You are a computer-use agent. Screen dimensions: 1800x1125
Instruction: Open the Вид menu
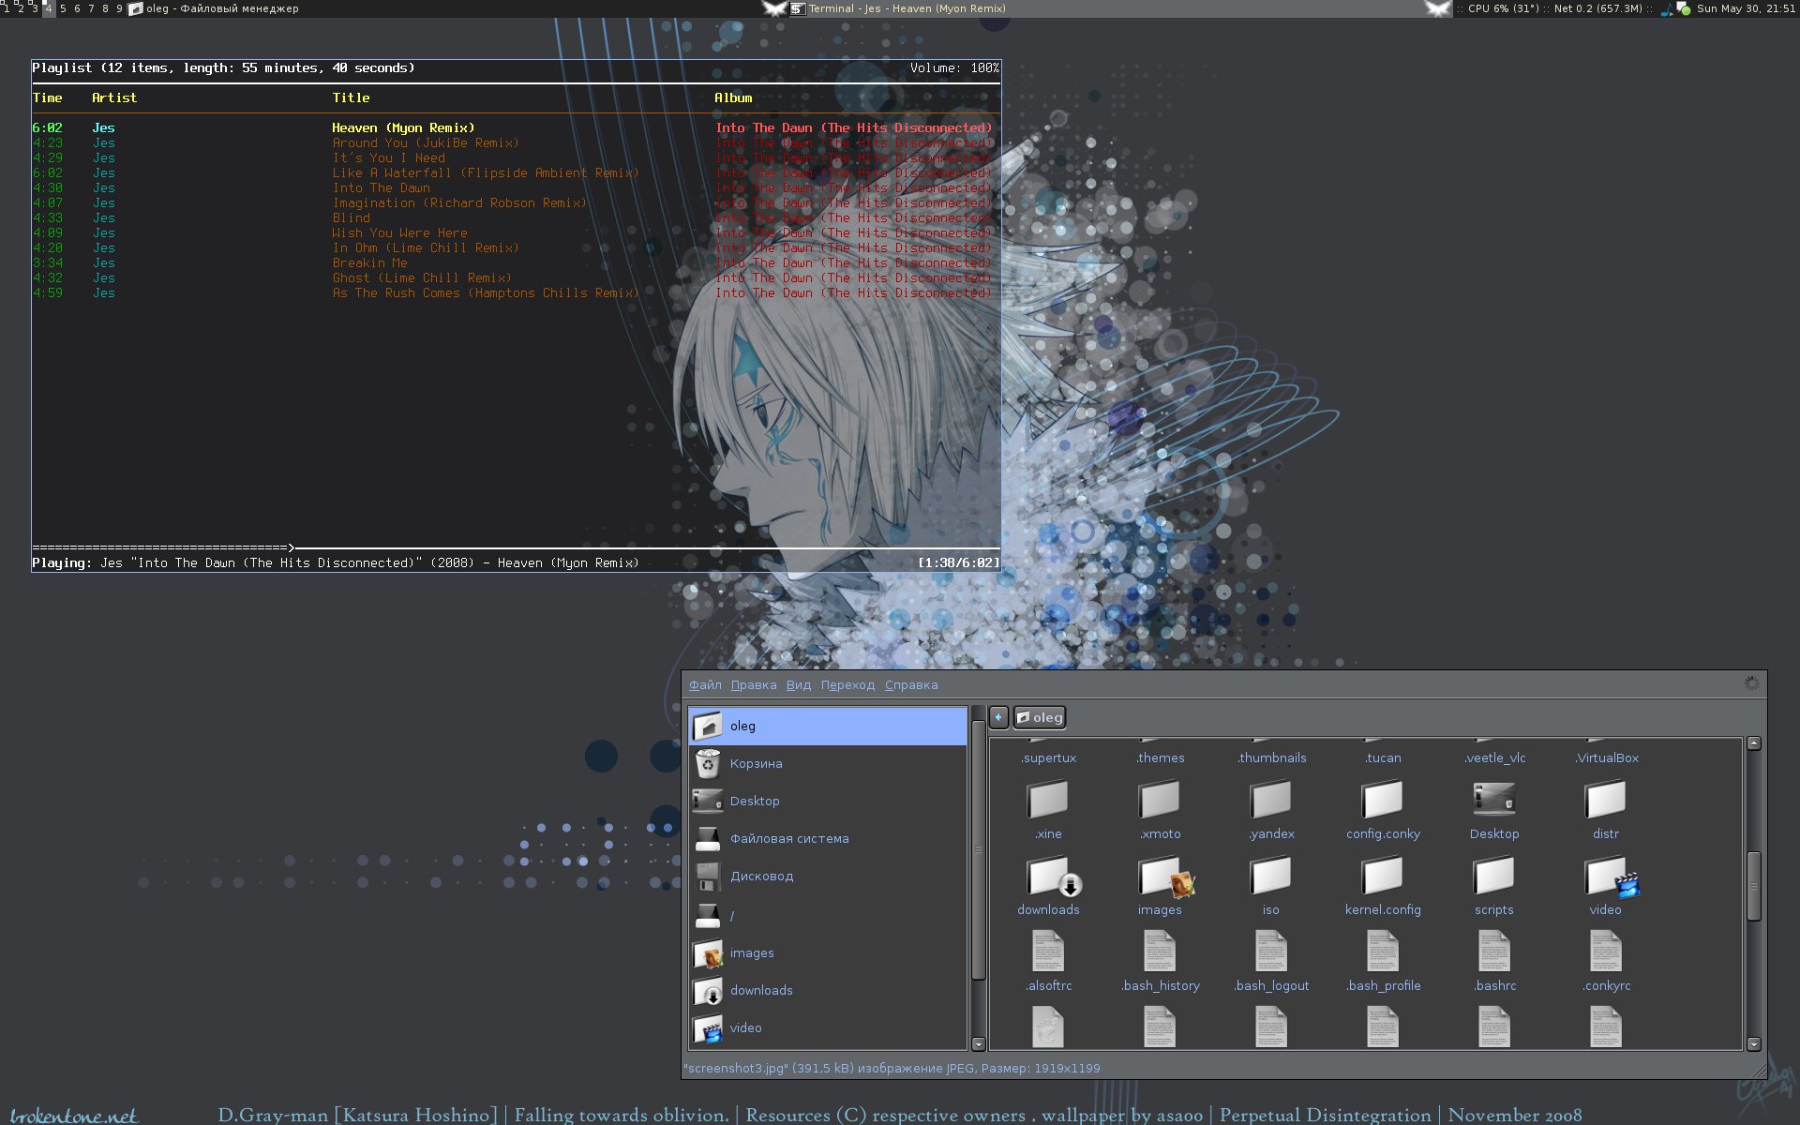(x=799, y=684)
